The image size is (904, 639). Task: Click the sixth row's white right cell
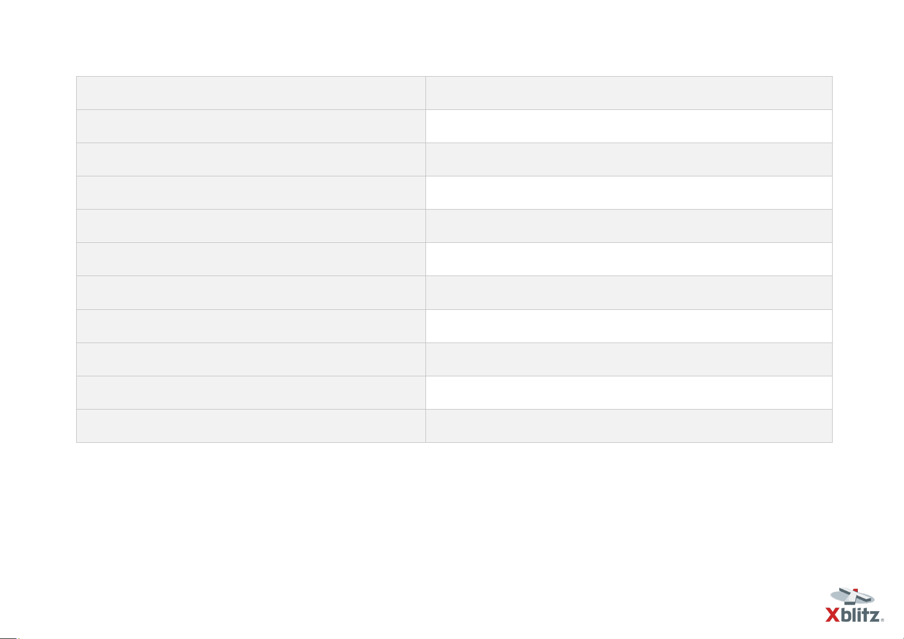click(x=629, y=259)
